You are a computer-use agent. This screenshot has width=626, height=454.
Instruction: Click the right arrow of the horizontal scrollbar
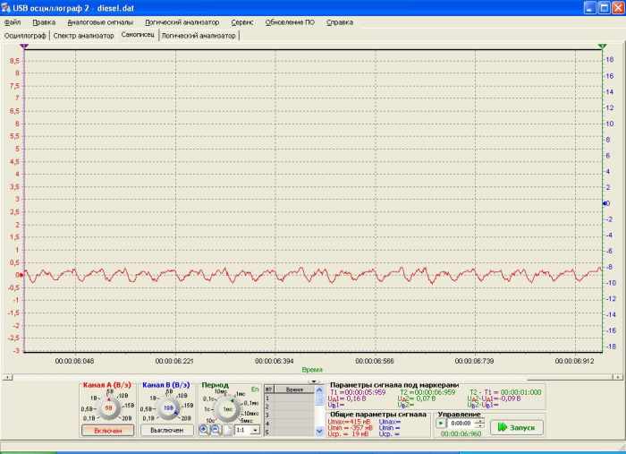click(617, 377)
